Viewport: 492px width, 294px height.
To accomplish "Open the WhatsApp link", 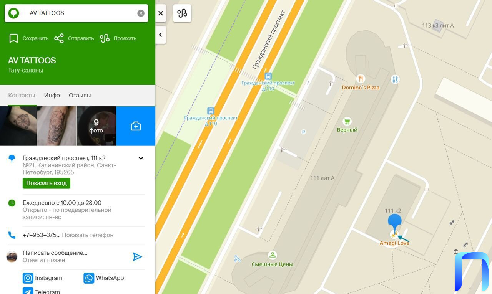I will point(104,278).
